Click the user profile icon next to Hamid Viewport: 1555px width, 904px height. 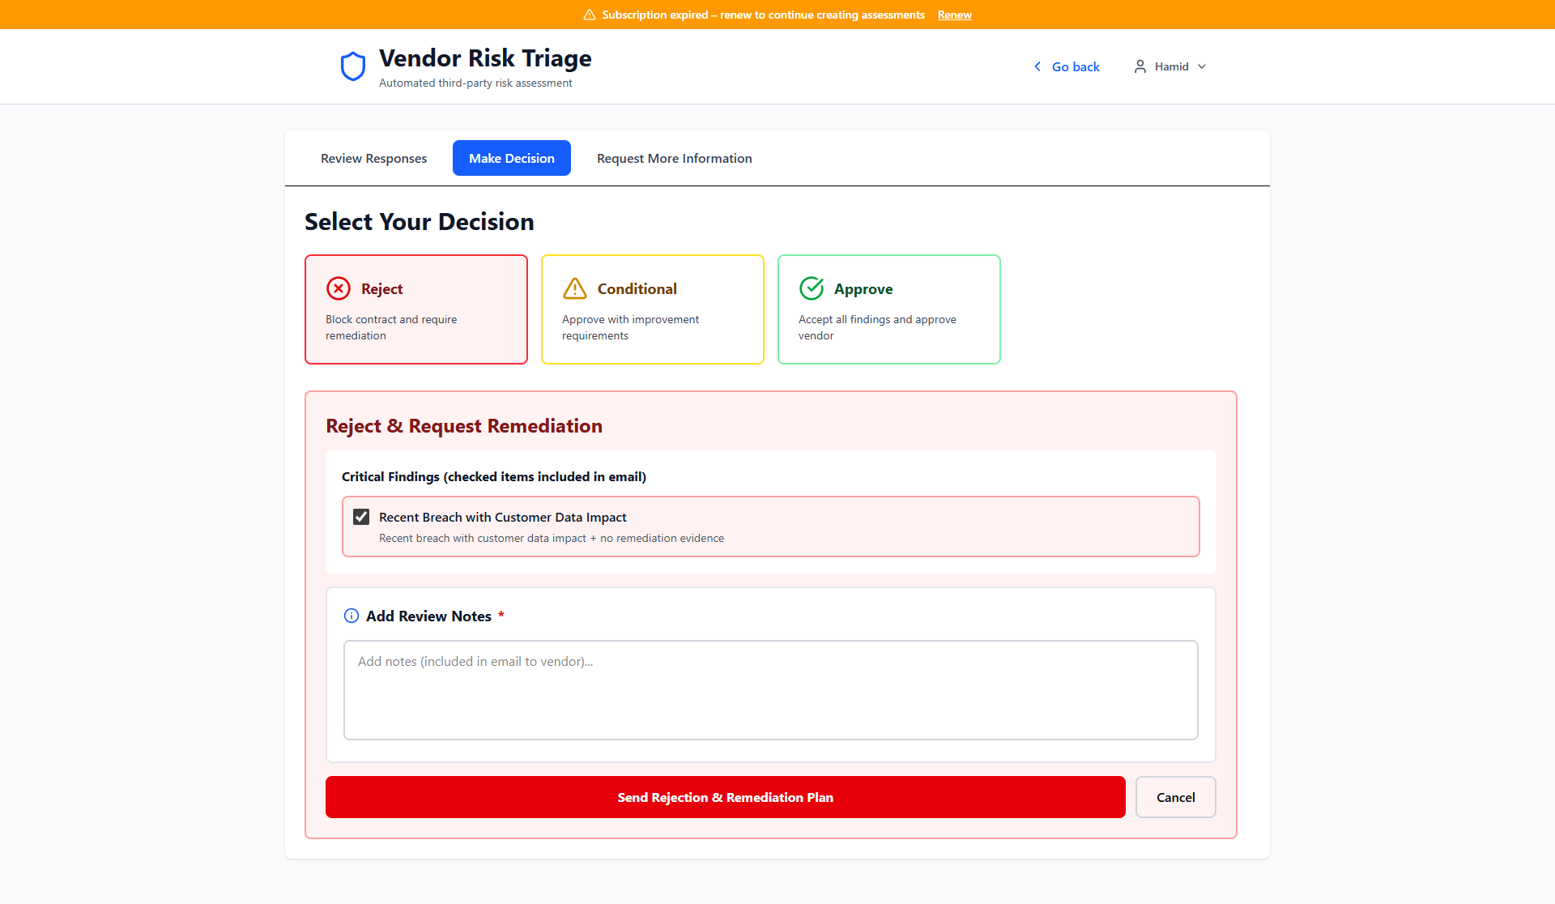pos(1140,66)
